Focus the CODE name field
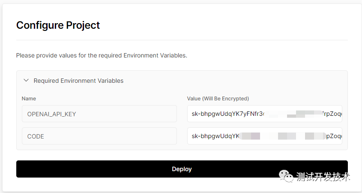This screenshot has width=362, height=193. point(99,136)
